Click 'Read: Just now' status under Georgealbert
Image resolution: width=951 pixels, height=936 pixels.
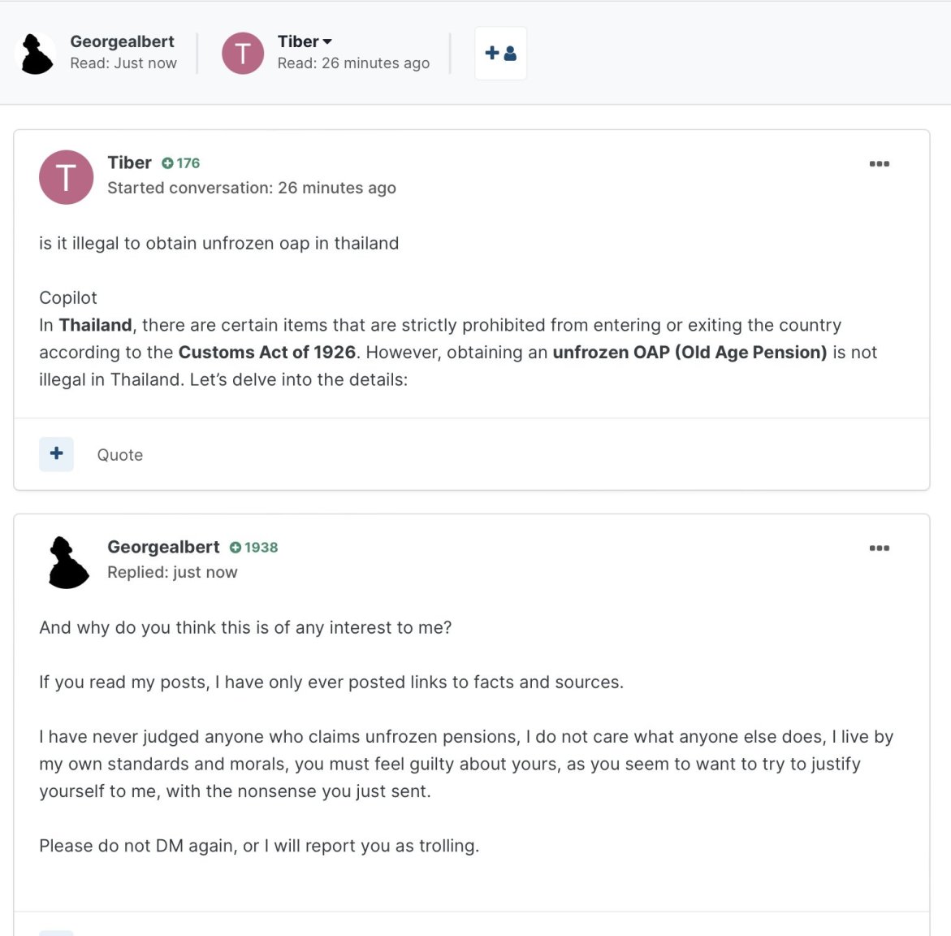tap(123, 63)
